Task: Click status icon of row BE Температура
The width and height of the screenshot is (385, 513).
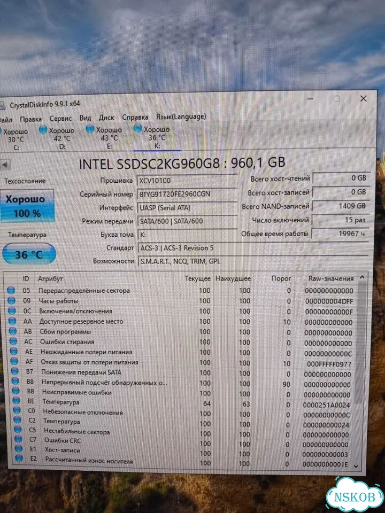Action: click(x=16, y=400)
